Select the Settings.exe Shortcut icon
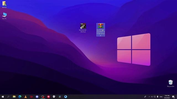Viewport: 177px width, 99px height. pyautogui.click(x=83, y=28)
